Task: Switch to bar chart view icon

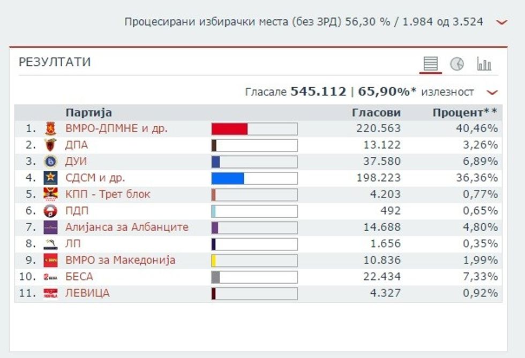Action: (x=484, y=64)
